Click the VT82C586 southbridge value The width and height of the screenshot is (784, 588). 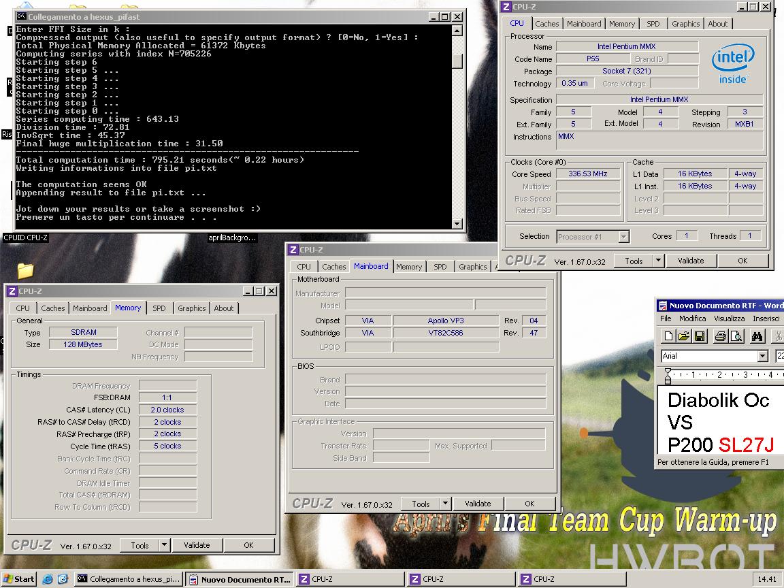click(446, 333)
